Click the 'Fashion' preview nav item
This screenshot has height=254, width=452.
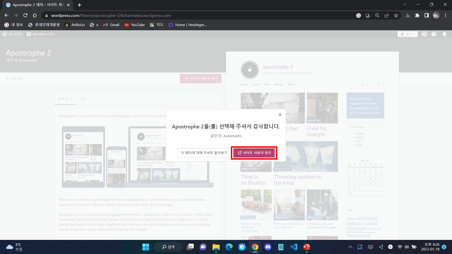278,84
